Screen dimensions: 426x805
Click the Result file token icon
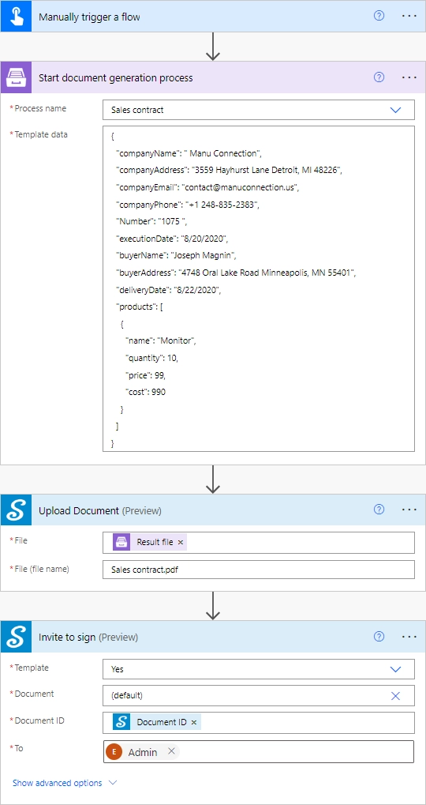click(x=121, y=542)
